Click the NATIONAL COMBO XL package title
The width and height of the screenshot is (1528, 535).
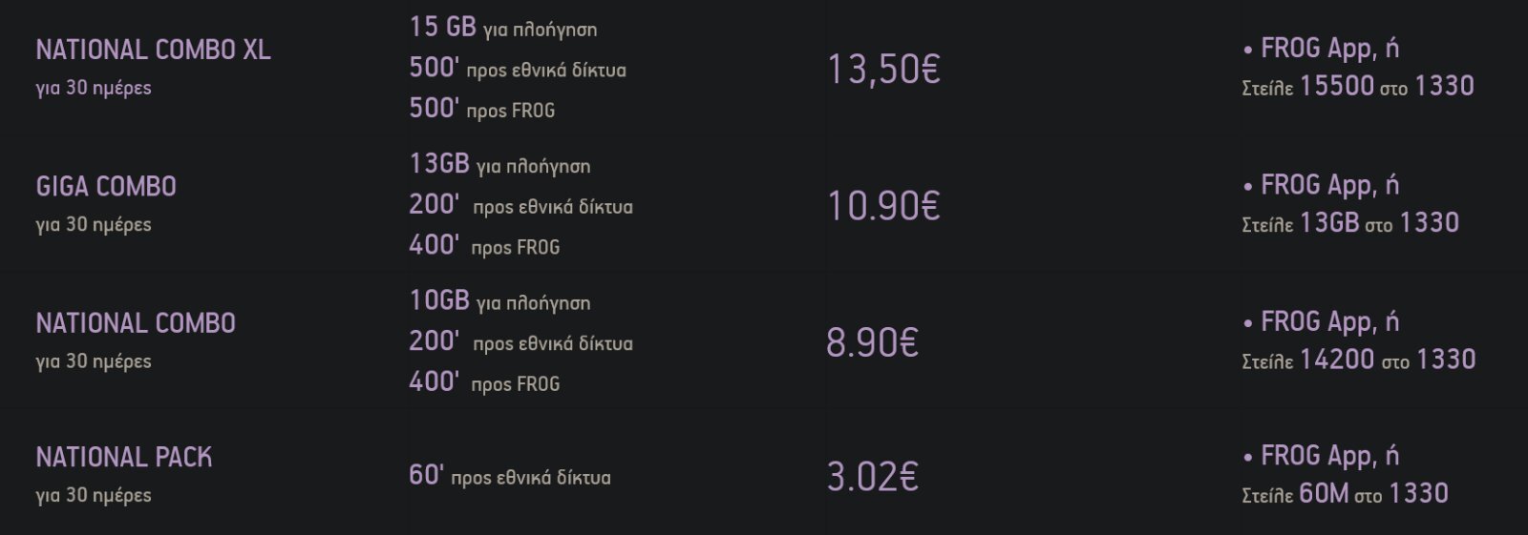coord(154,50)
